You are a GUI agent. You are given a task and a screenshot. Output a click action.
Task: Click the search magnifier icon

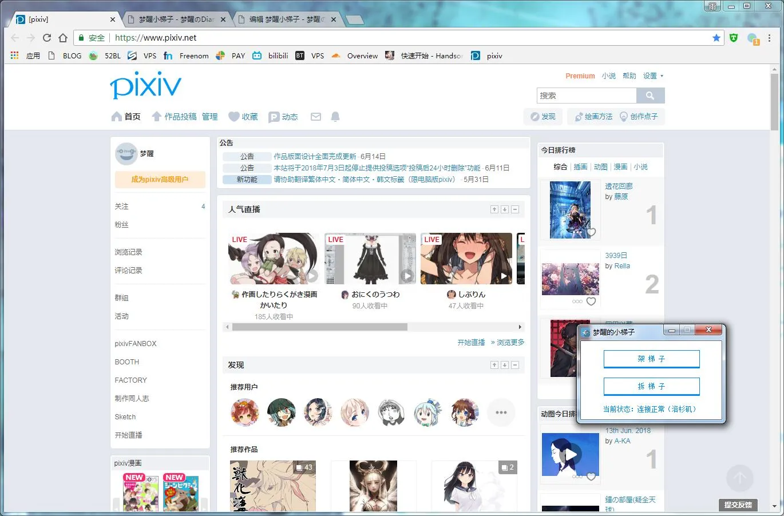point(651,95)
